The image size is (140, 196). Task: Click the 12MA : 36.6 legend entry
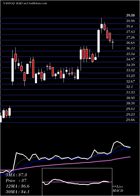click(18, 186)
